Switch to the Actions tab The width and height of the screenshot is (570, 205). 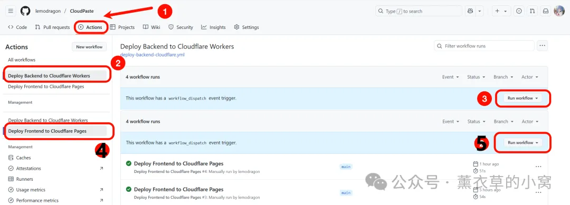click(x=91, y=27)
